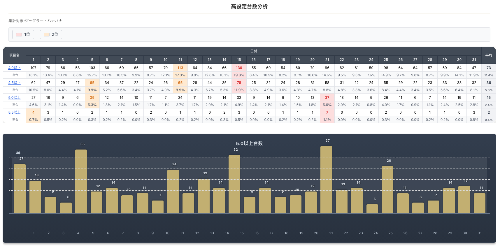Click the highlighted 113 cell in table
The image size is (500, 246).
(x=180, y=68)
